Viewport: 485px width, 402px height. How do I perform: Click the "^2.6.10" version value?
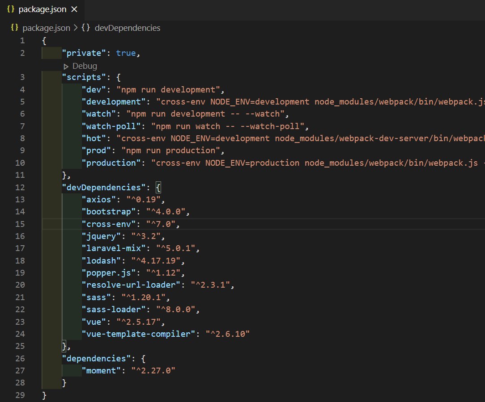coord(228,334)
